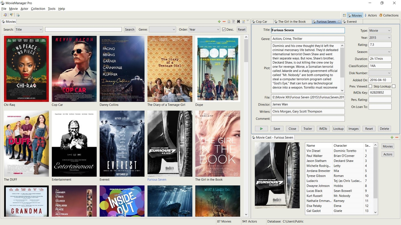Open the File menu
Image resolution: width=401 pixels, height=225 pixels.
click(x=4, y=9)
